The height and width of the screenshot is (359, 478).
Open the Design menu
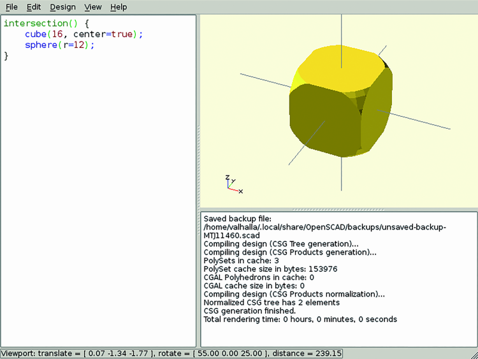[62, 7]
